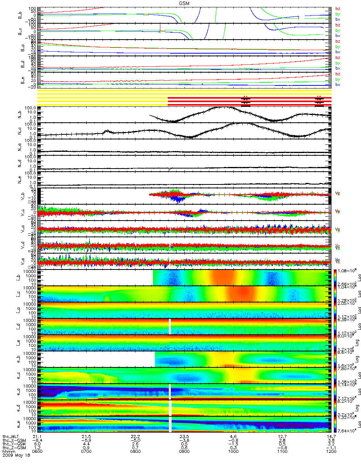This screenshot has height=466, width=361.
Task: Click the bx legend beside the B_e panel
Action: click(x=338, y=84)
